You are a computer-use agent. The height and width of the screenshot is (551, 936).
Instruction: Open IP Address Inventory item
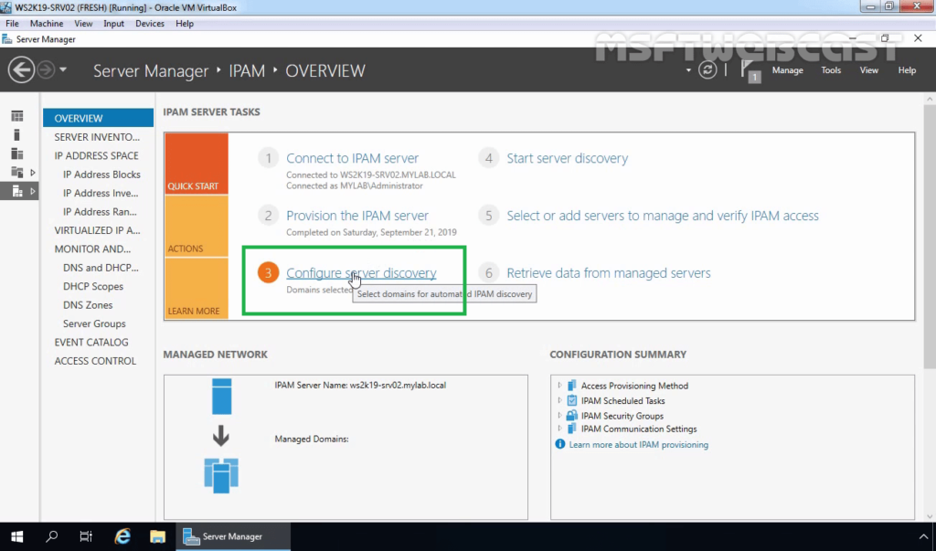click(101, 193)
